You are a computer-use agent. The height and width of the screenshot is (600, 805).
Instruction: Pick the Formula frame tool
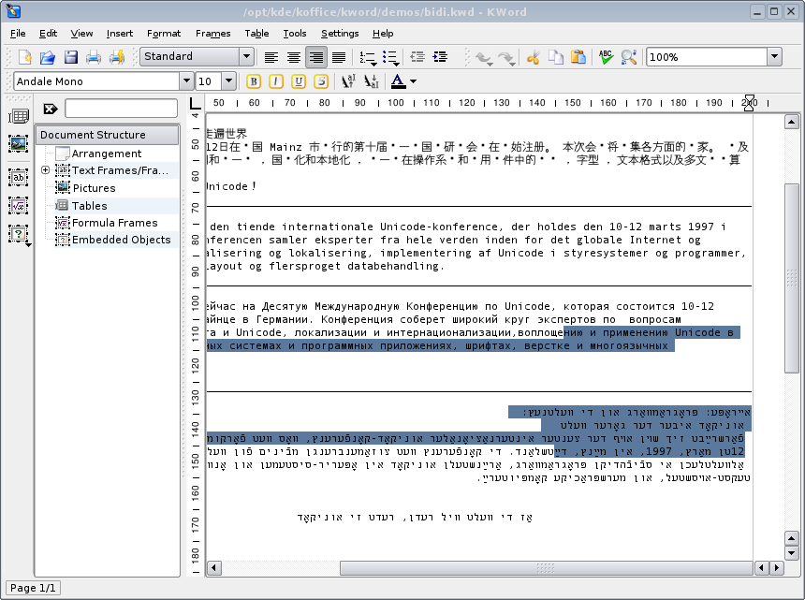18,204
